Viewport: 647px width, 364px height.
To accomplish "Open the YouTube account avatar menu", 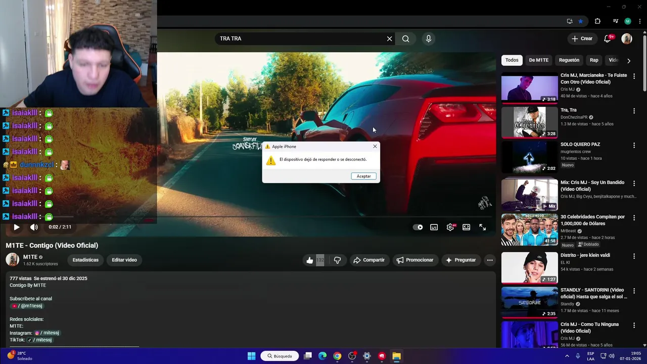I will tap(627, 38).
